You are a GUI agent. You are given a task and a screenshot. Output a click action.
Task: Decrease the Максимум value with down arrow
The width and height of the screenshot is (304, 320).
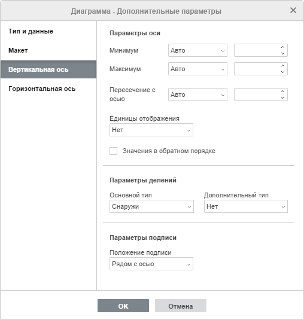(x=282, y=72)
